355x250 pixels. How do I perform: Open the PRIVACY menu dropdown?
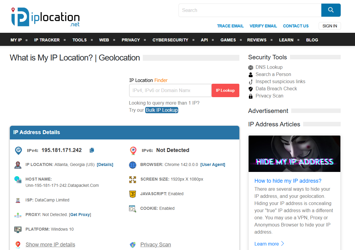[131, 40]
